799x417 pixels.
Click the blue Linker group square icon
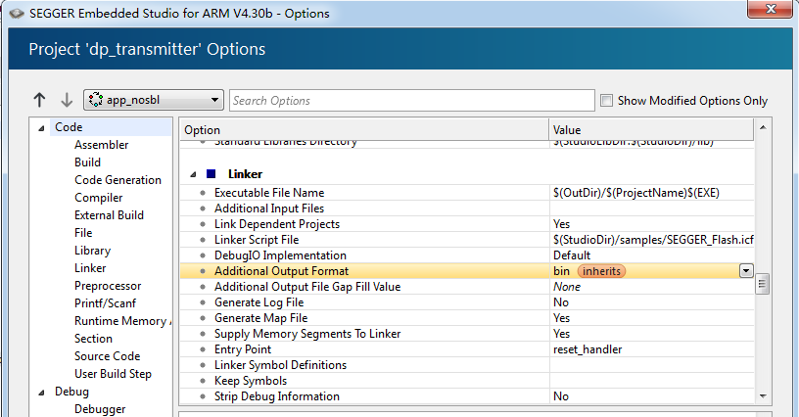(211, 174)
